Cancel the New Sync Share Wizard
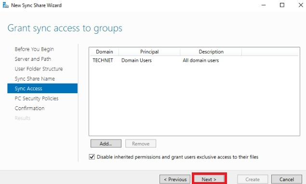 pos(287,179)
